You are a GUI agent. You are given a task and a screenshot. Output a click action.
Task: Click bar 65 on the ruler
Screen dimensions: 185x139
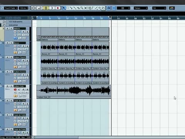(x=170, y=19)
